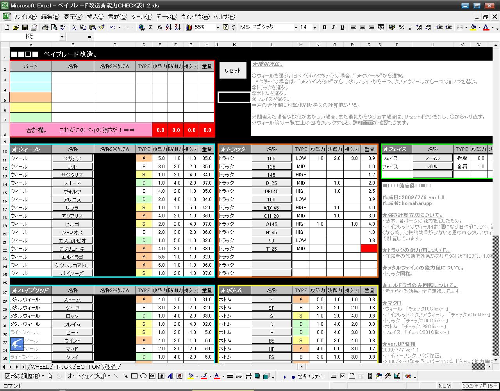The width and height of the screenshot is (500, 391).
Task: Launch the Chart Wizard icon
Action: click(x=189, y=27)
